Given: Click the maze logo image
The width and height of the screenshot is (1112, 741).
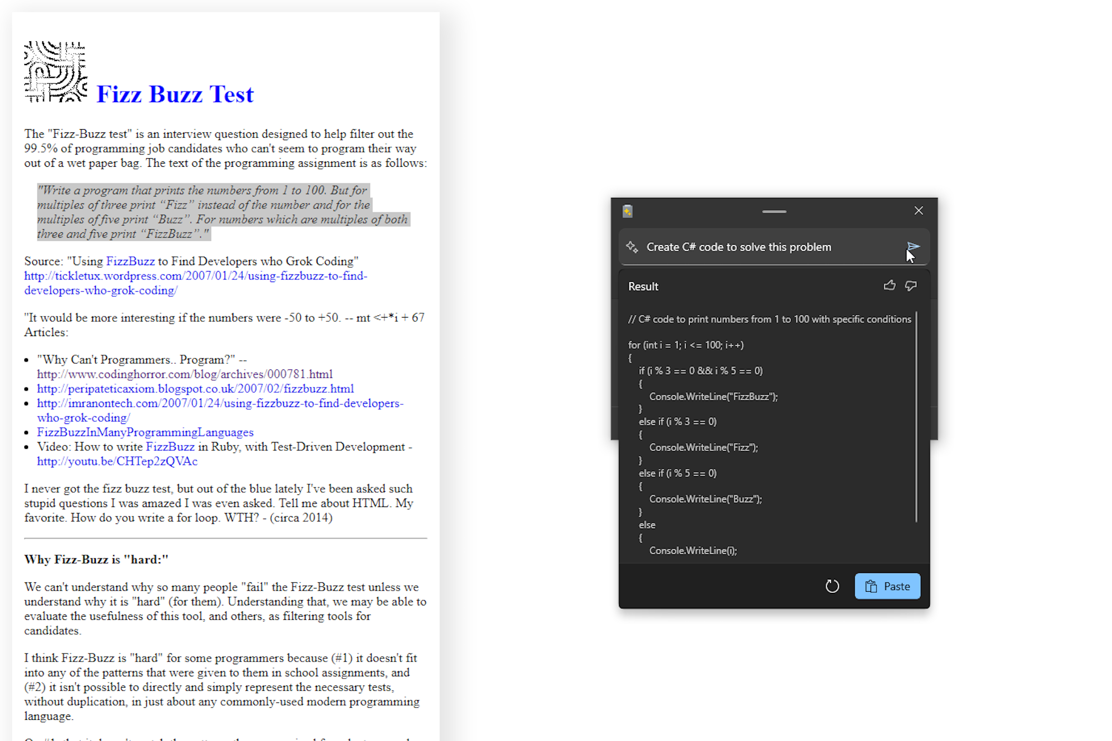Looking at the screenshot, I should click(x=56, y=71).
